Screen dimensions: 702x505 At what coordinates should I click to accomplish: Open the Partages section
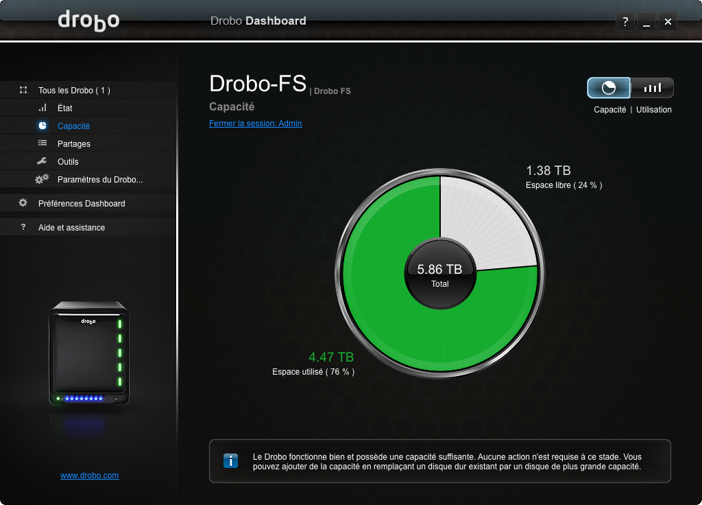pyautogui.click(x=74, y=144)
